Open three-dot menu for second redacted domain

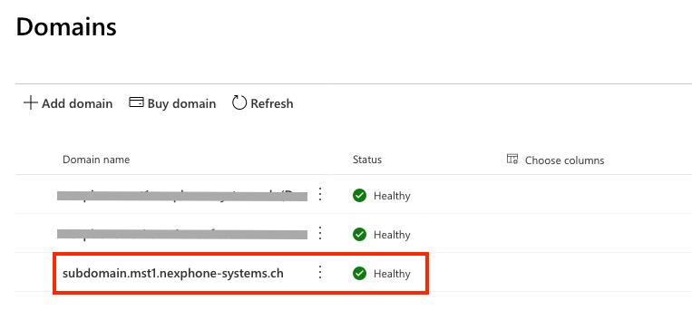(x=320, y=233)
